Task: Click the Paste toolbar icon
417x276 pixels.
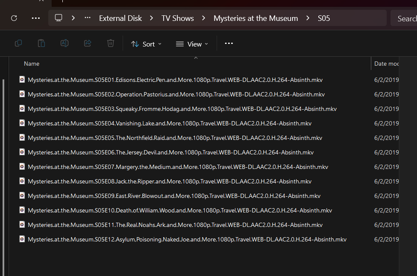Action: pyautogui.click(x=41, y=44)
